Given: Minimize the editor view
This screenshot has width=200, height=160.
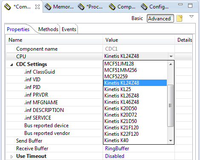Looking at the screenshot, I should click(x=180, y=5).
